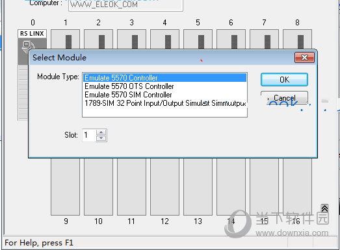This screenshot has width=340, height=250.
Task: Select empty chassis slot 13
Action: 198,186
